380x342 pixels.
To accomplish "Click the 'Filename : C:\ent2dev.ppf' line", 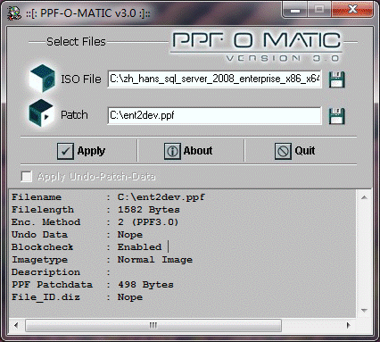I will 108,197.
